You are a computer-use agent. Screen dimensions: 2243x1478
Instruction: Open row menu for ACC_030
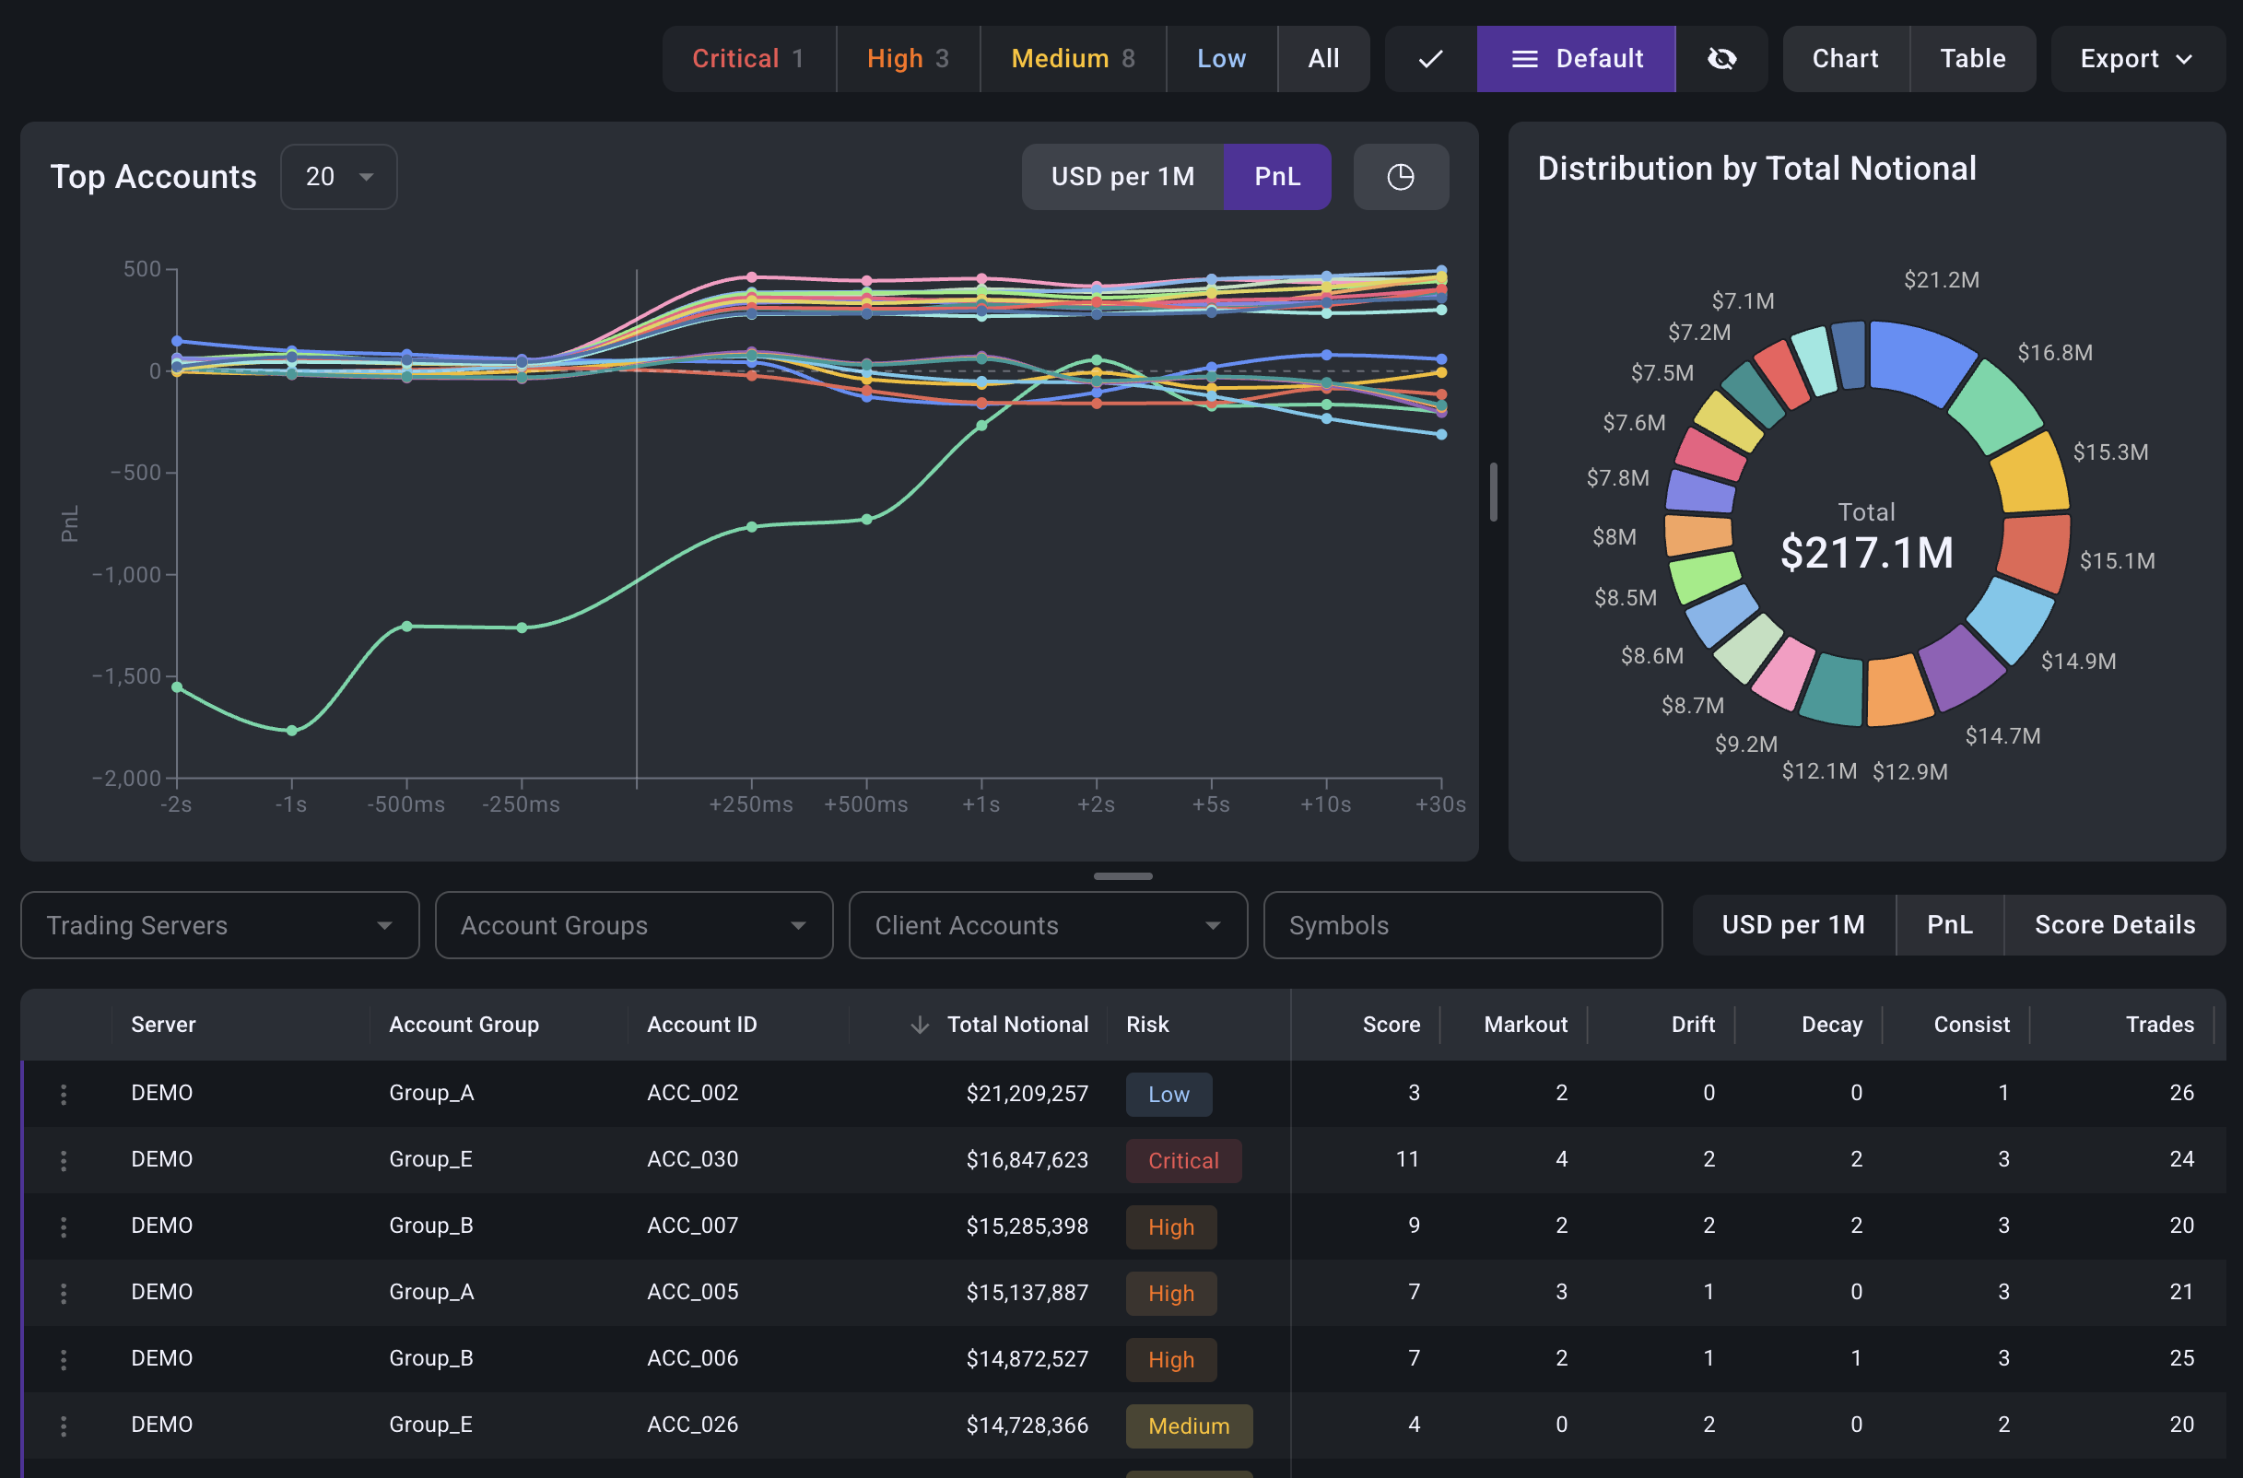pyautogui.click(x=64, y=1160)
